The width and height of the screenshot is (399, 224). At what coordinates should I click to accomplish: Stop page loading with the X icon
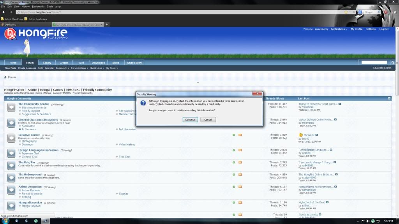pyautogui.click(x=353, y=12)
